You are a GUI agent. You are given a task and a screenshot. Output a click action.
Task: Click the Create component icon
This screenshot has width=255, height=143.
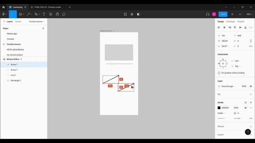click(132, 14)
